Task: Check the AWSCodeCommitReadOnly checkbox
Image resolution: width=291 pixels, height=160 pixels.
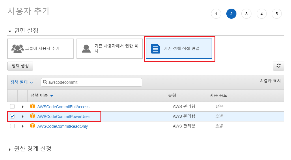Action: [12, 126]
